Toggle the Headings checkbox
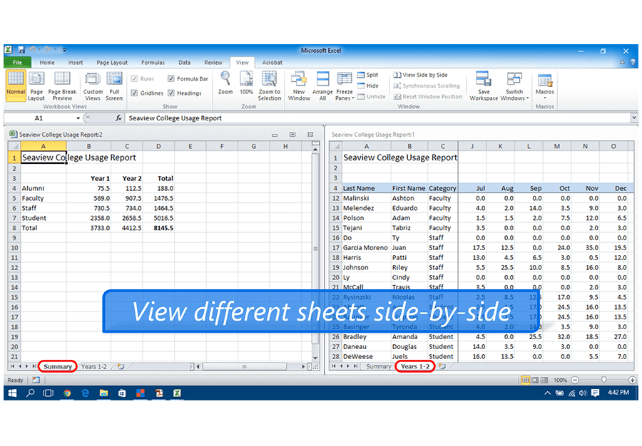642x446 pixels. 171,93
